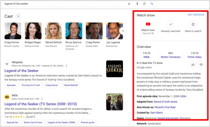Open Google Lens image search icon

click(144, 4)
